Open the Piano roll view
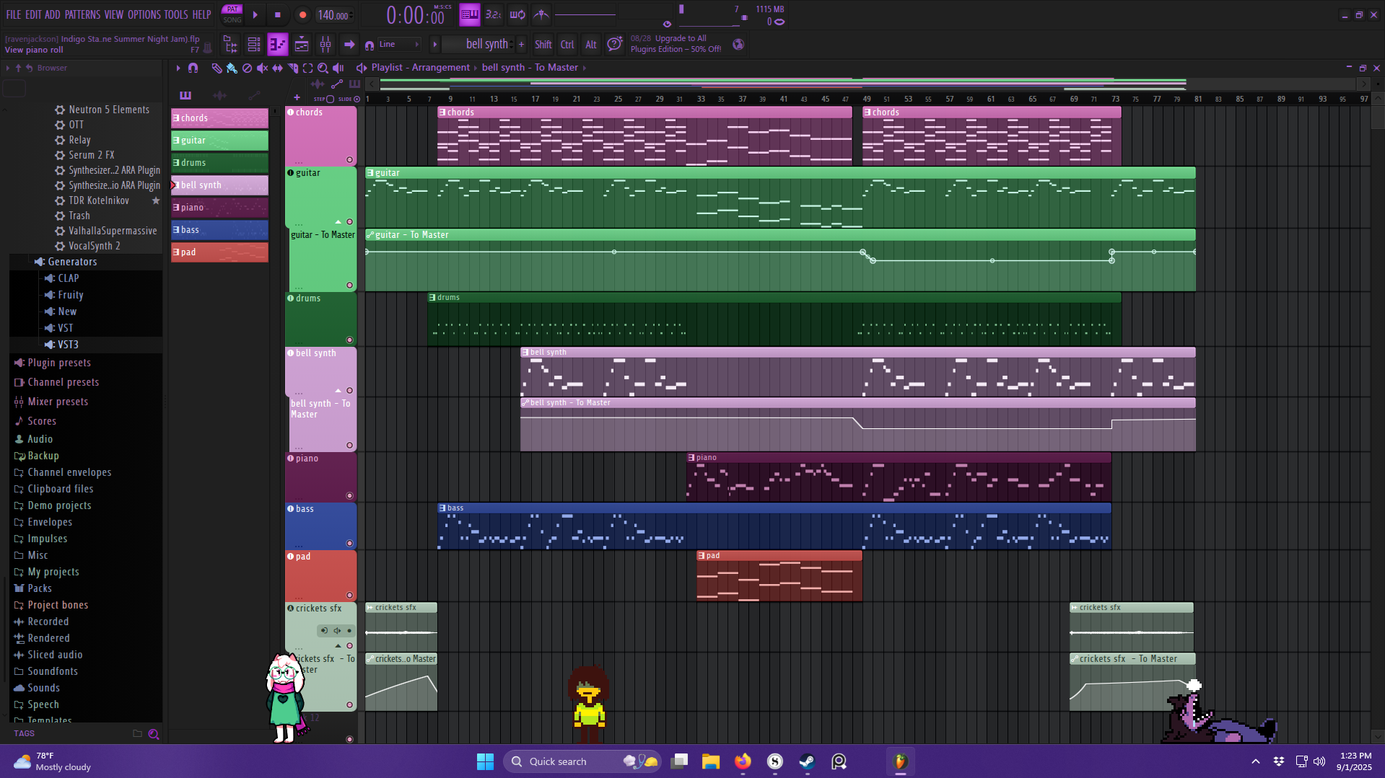Image resolution: width=1385 pixels, height=778 pixels. (x=278, y=45)
